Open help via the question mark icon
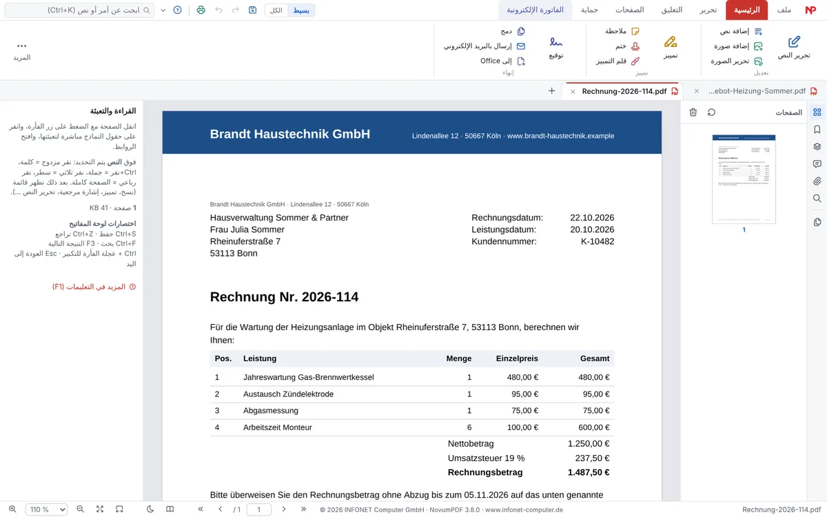827x517 pixels. coord(178,10)
